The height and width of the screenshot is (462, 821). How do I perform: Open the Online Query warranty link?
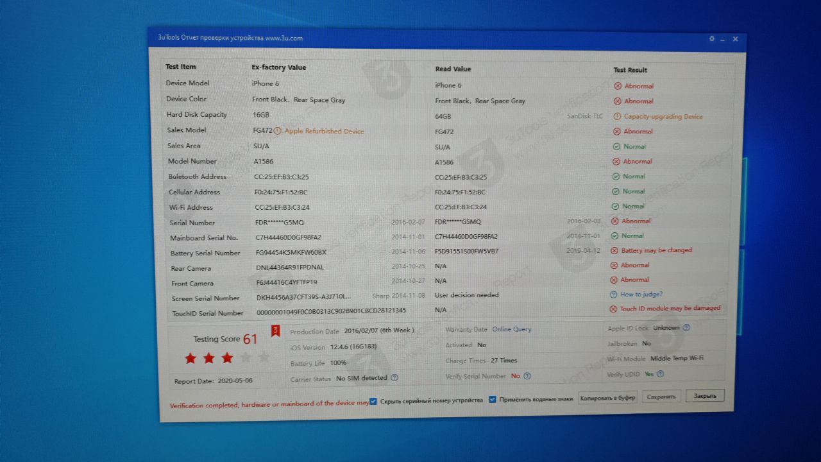pos(512,329)
